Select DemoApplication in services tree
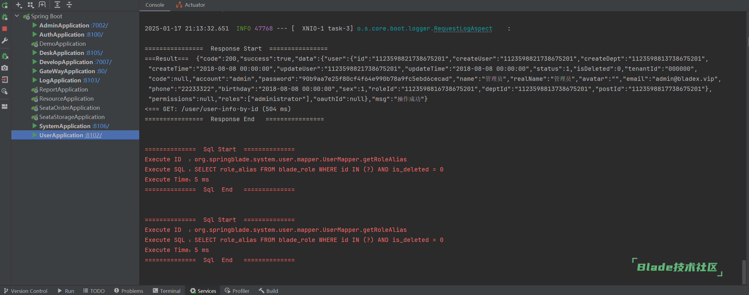Image resolution: width=749 pixels, height=295 pixels. pyautogui.click(x=63, y=44)
